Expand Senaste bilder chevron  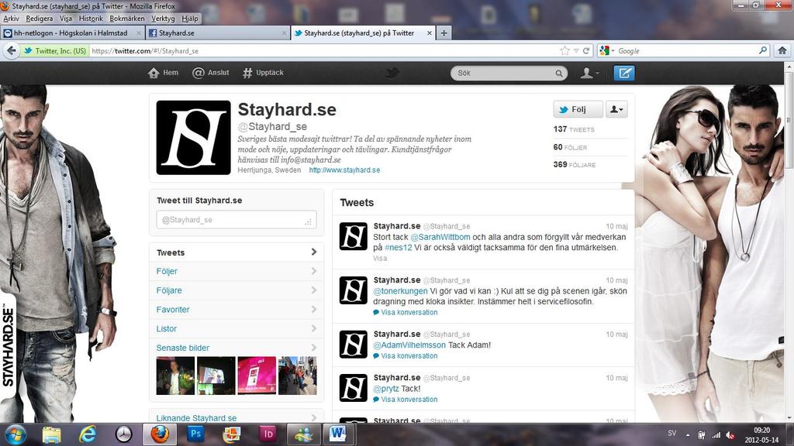[314, 348]
